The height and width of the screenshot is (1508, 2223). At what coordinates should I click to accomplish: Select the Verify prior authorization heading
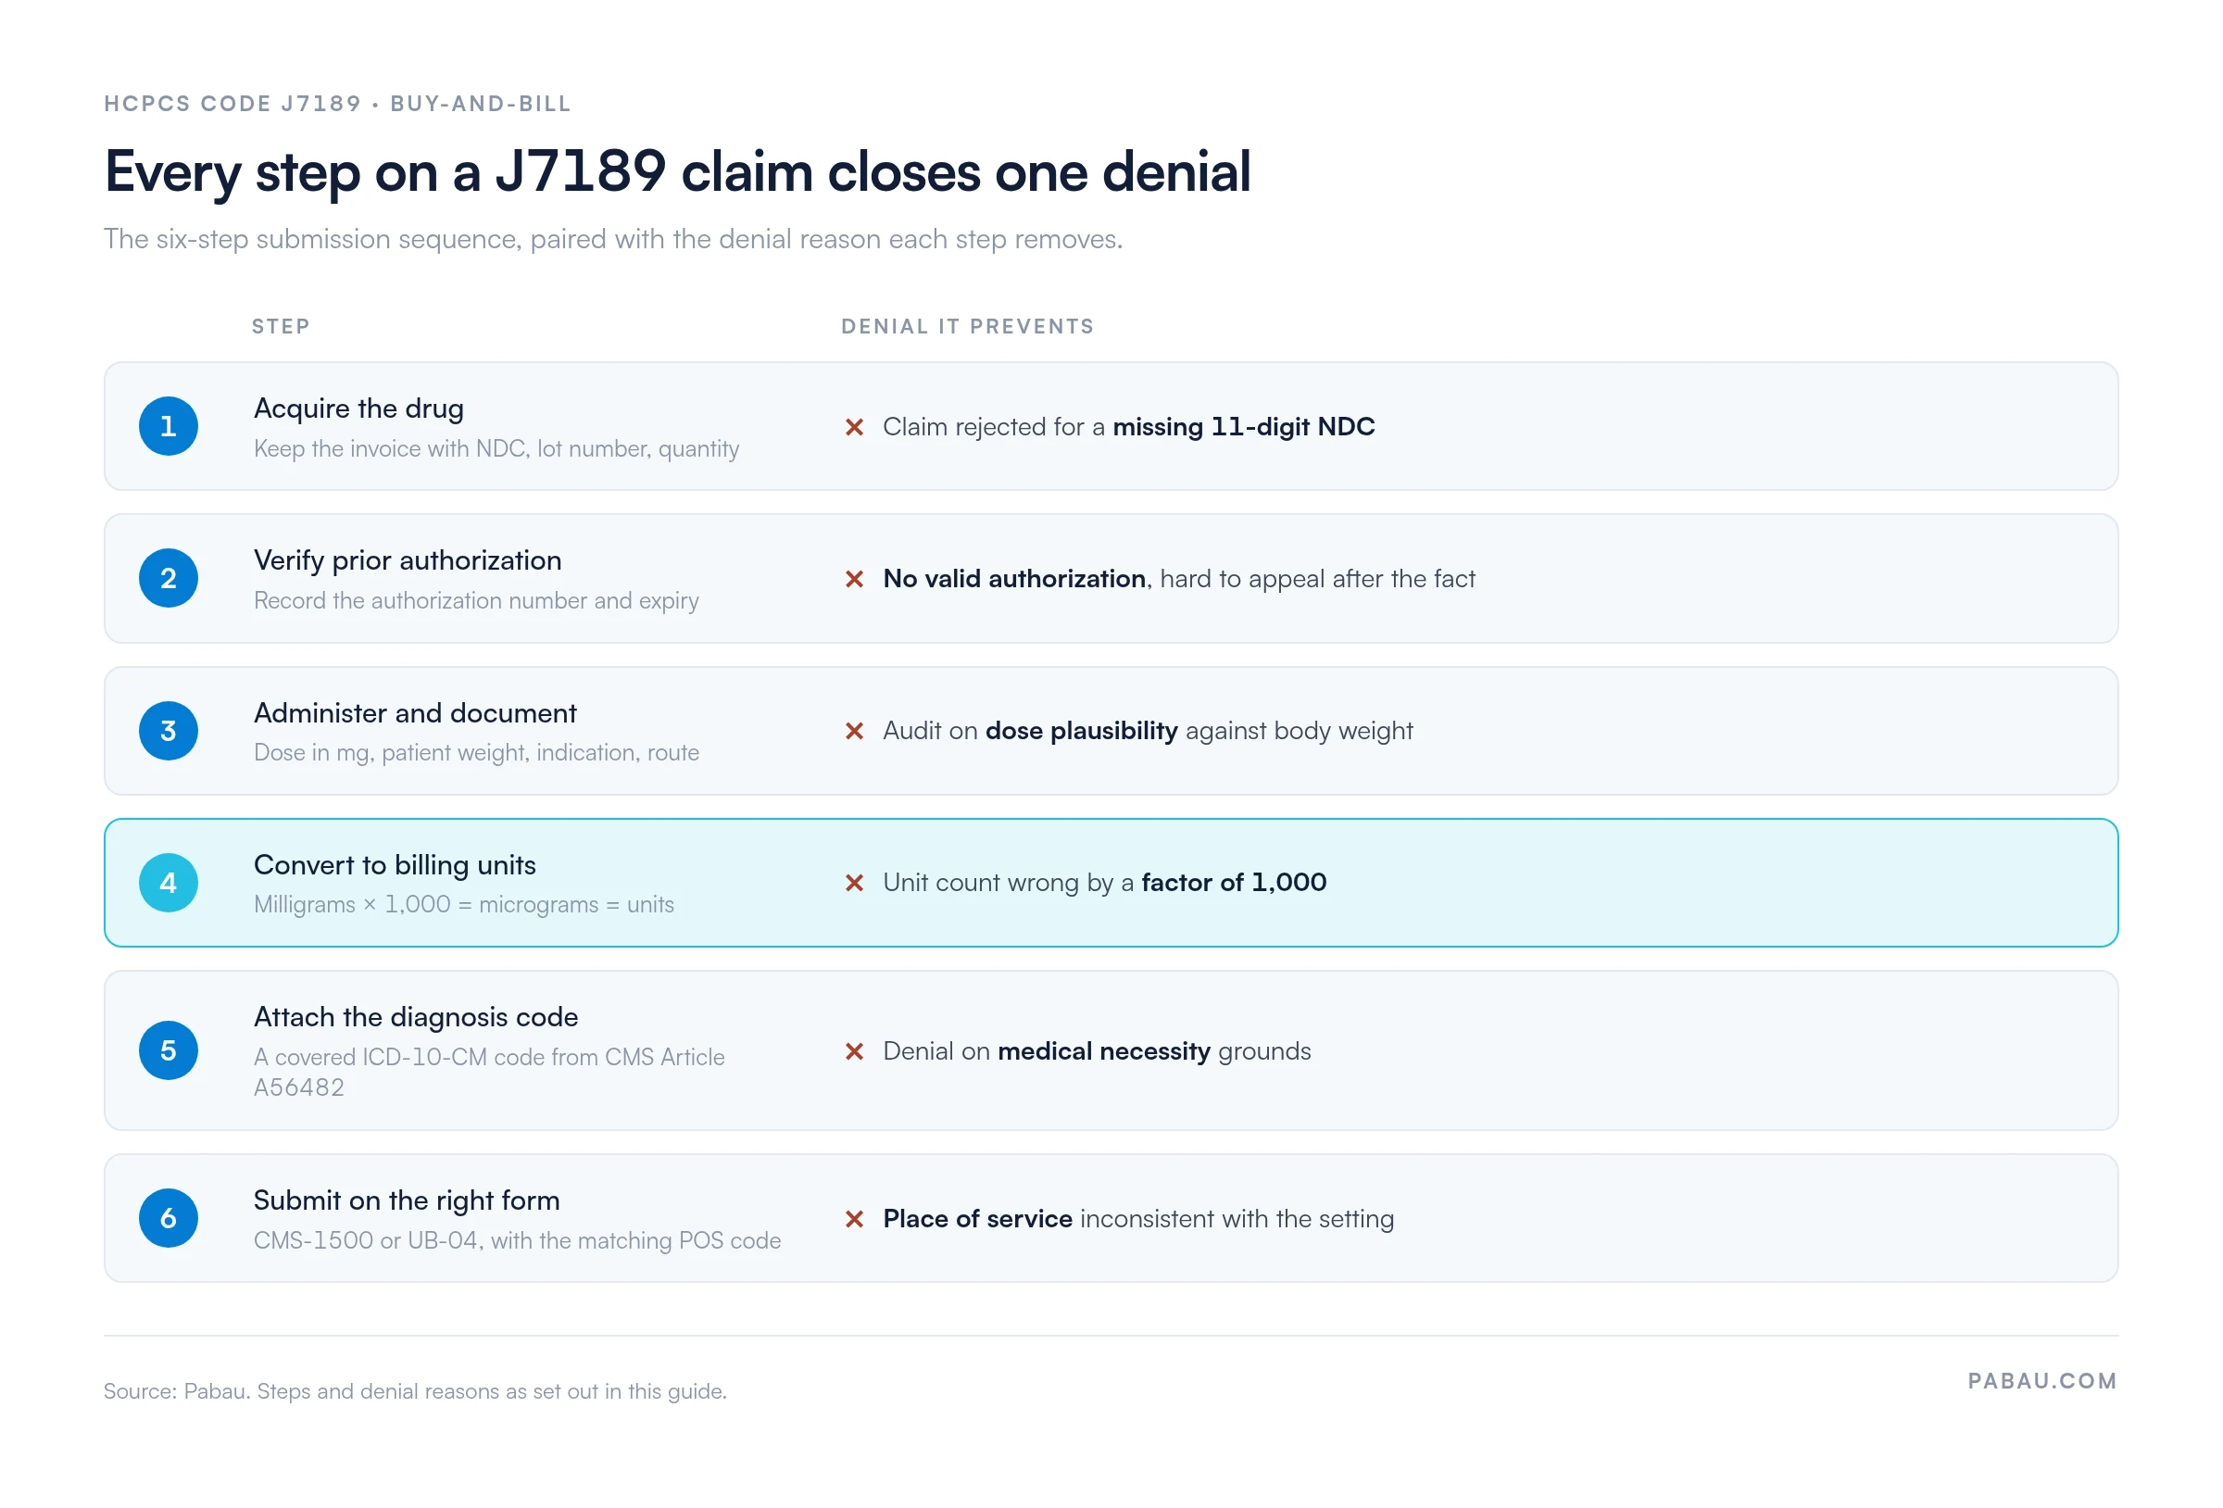tap(408, 560)
